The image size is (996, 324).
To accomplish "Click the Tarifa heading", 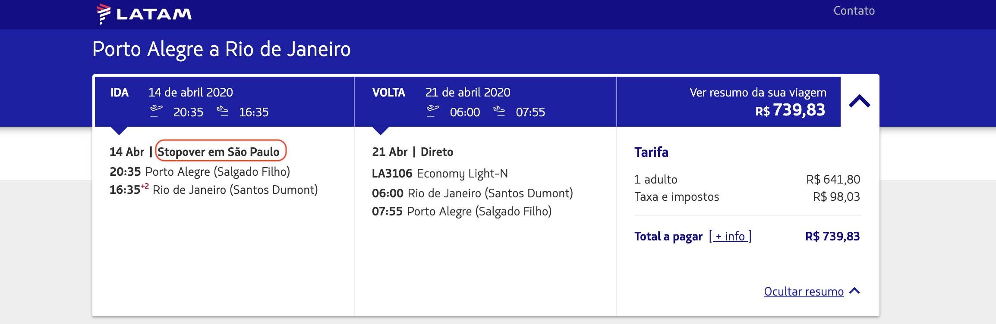I will tap(651, 152).
